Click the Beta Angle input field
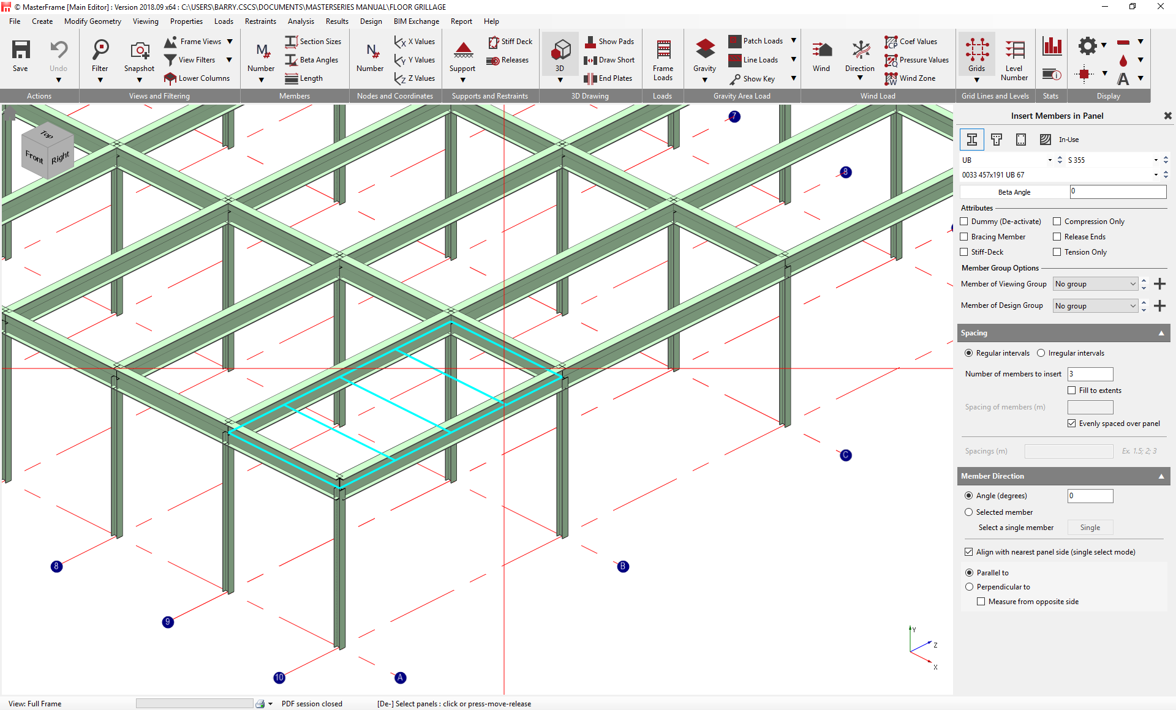The image size is (1176, 710). coord(1118,192)
